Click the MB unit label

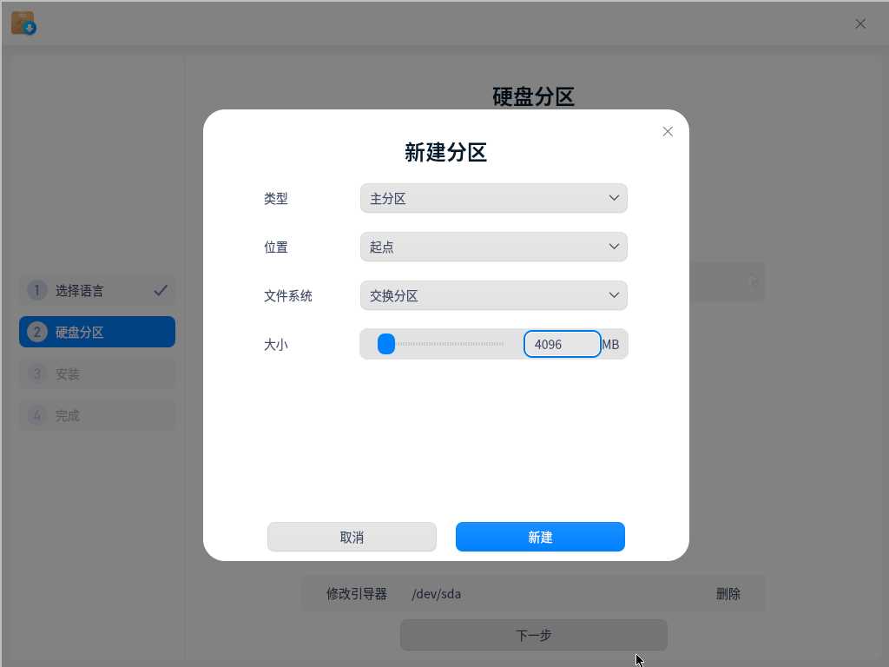[x=610, y=344]
